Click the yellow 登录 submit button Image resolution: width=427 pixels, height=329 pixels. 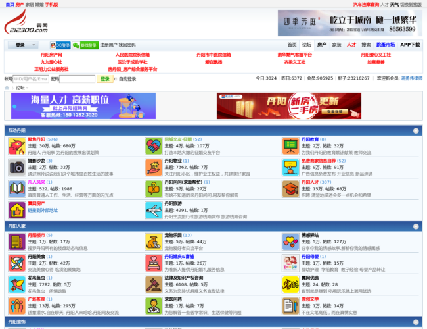(x=105, y=79)
